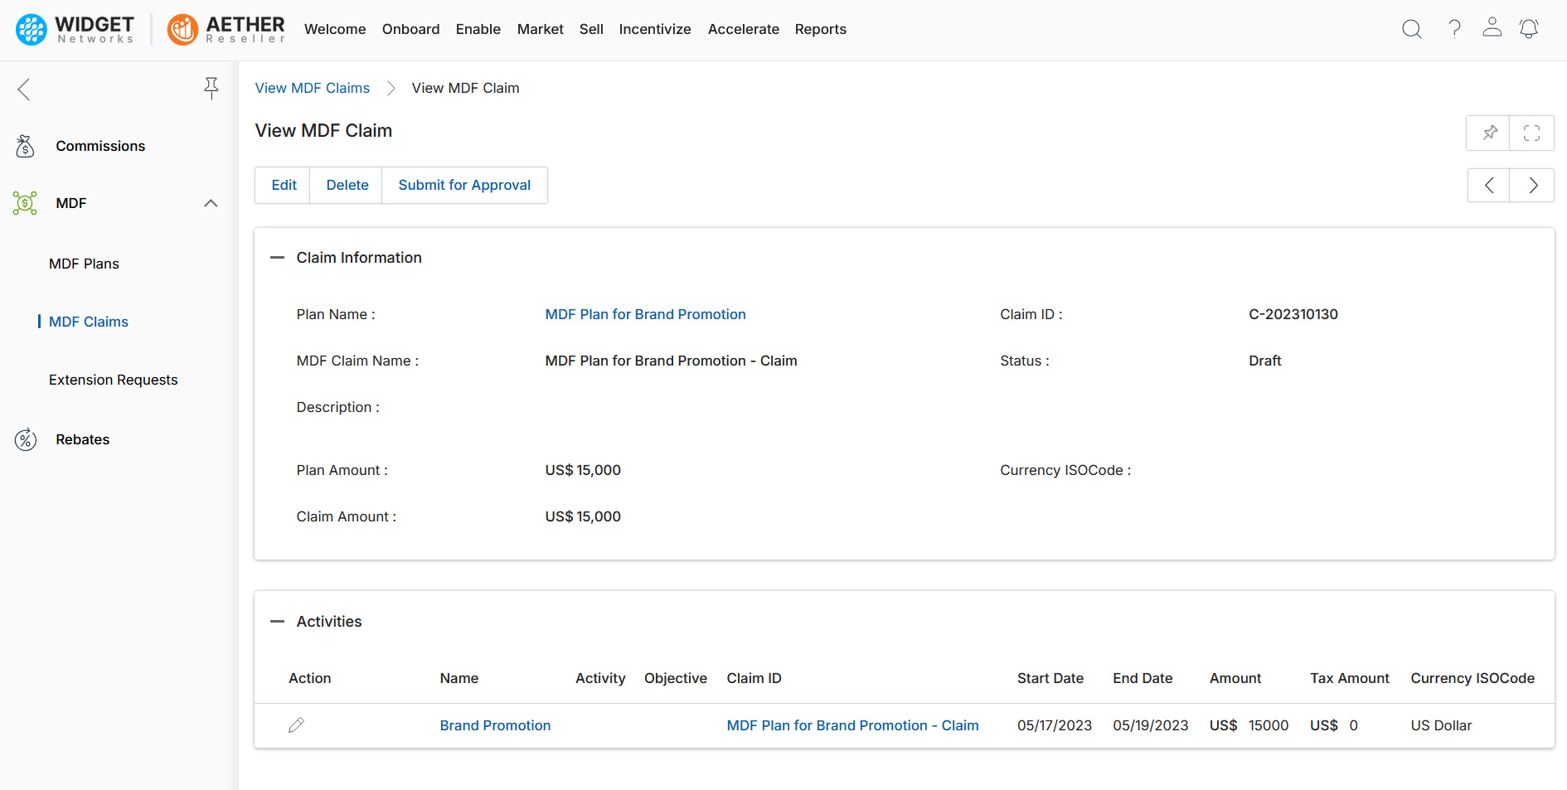Collapse sidebar with back arrow icon
The width and height of the screenshot is (1567, 790).
click(x=24, y=89)
